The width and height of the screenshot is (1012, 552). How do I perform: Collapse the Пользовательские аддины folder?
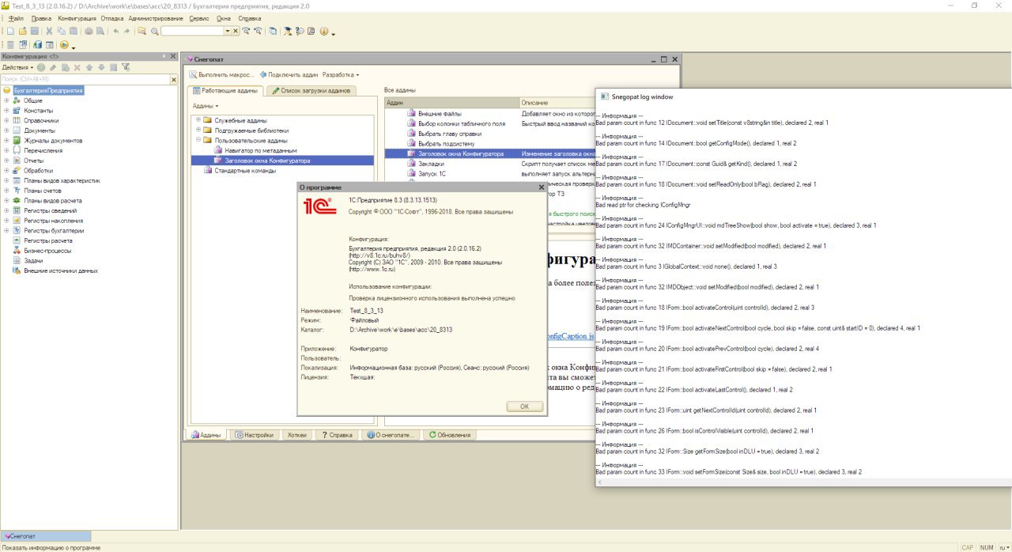[x=198, y=140]
